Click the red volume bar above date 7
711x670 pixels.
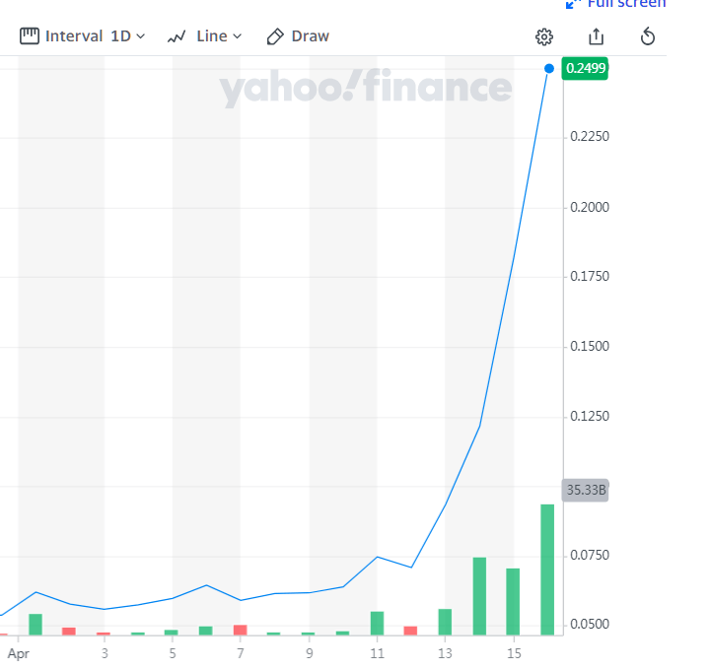(x=240, y=630)
